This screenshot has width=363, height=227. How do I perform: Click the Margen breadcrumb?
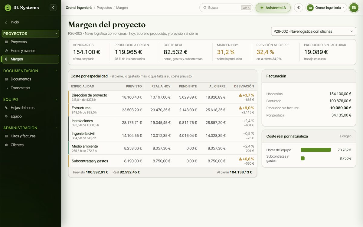tap(122, 8)
